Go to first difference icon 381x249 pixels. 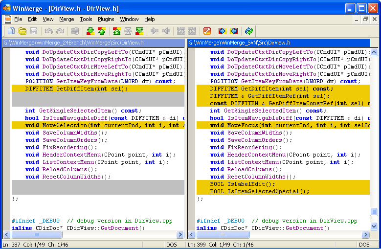pos(117,31)
